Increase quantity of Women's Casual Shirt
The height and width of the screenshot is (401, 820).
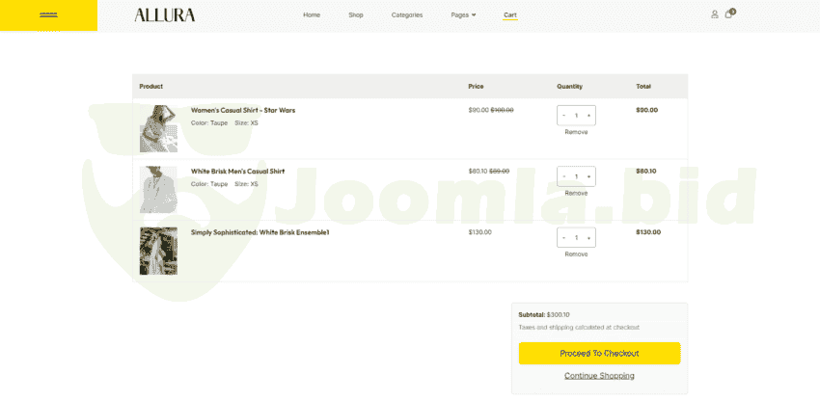[588, 116]
